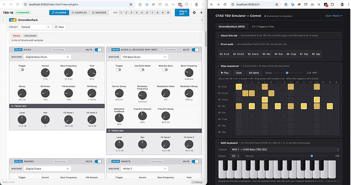Open Machine dropdown showing HiHat 1

point(144,169)
